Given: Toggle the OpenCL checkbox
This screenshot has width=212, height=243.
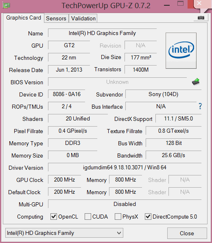Looking at the screenshot, I should pyautogui.click(x=54, y=217).
